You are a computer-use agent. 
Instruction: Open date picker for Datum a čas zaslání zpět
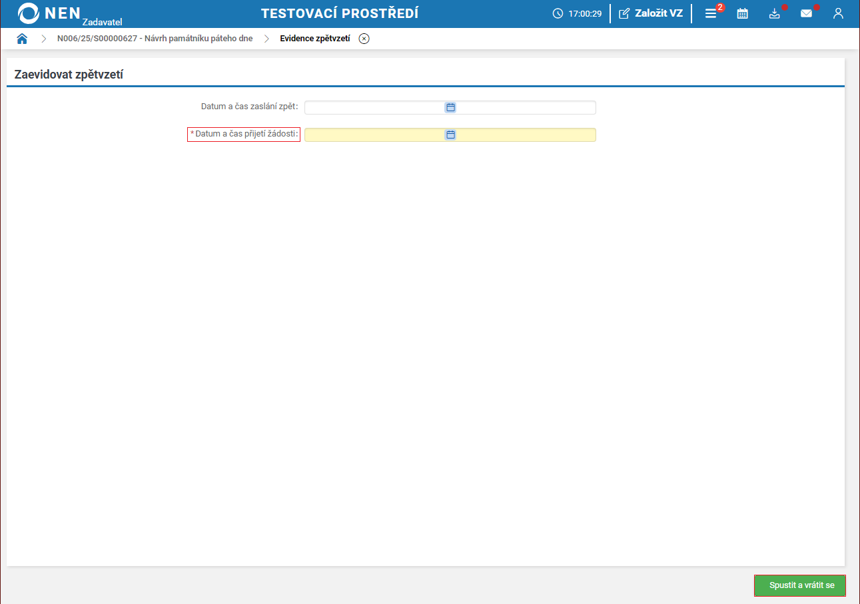(x=450, y=107)
